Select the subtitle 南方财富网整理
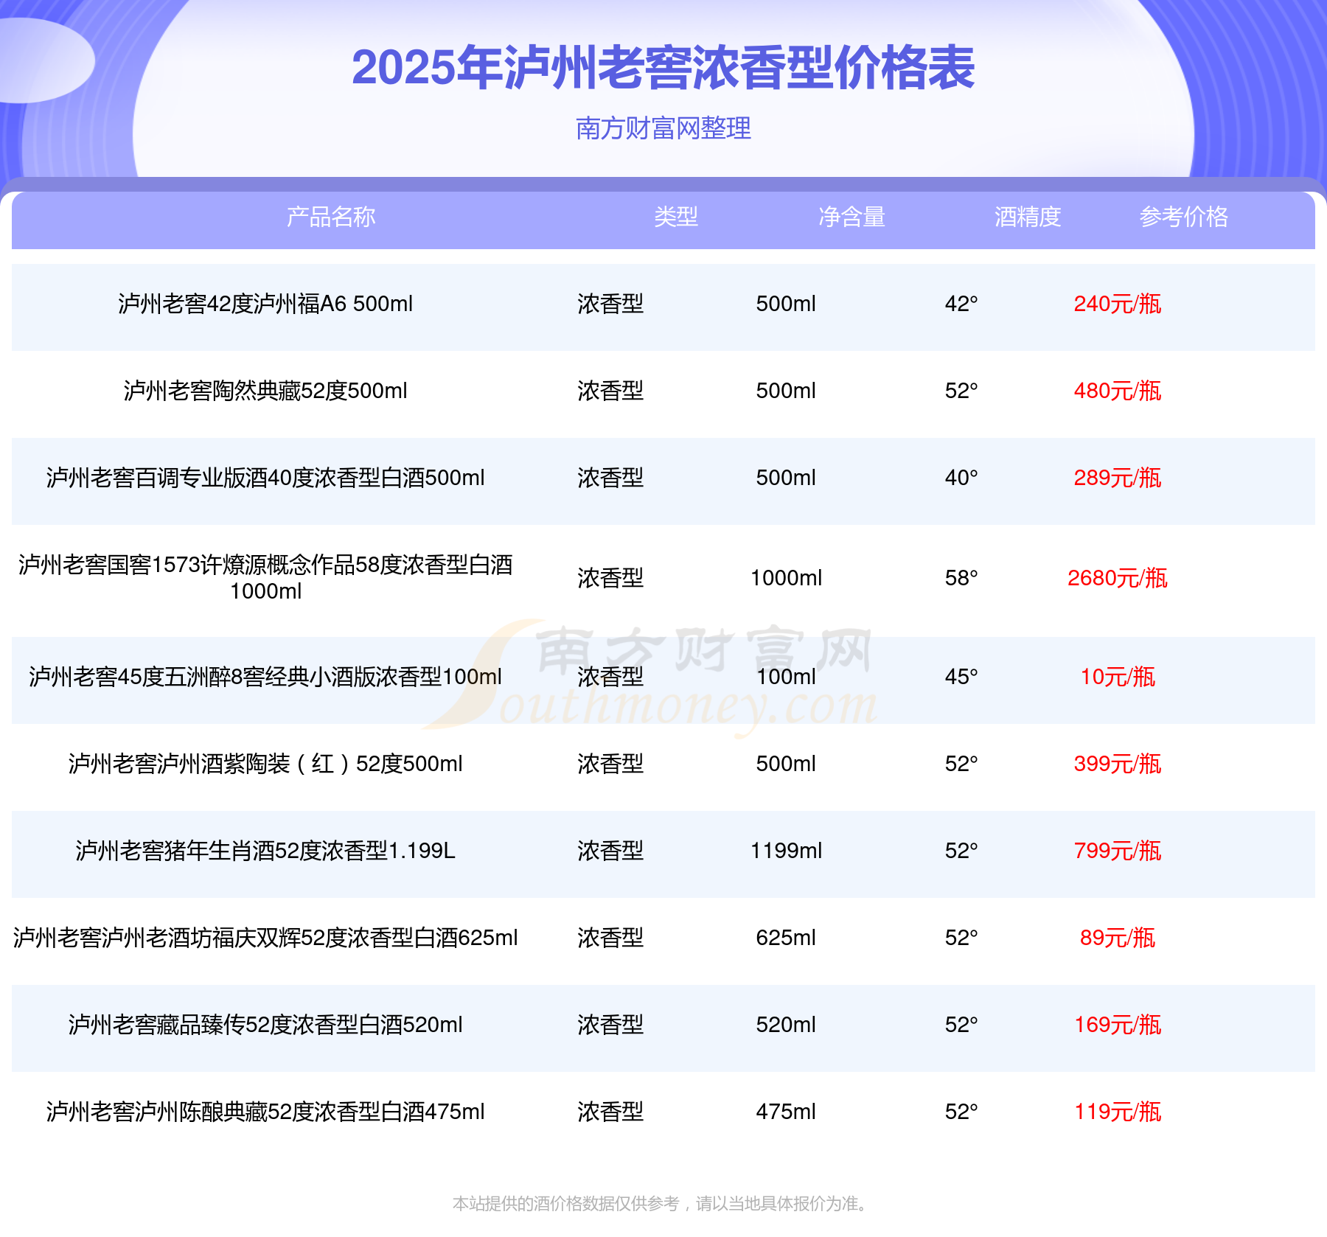The height and width of the screenshot is (1237, 1327). tap(663, 128)
